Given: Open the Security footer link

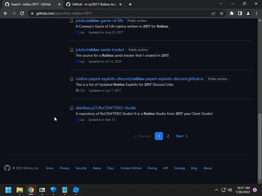Looking at the screenshot, I should pyautogui.click(x=81, y=168).
